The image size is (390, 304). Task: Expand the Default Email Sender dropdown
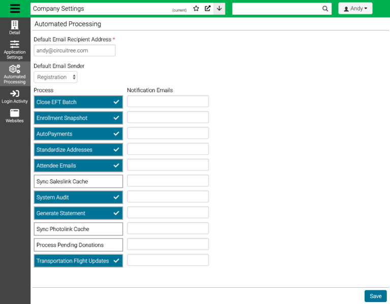pyautogui.click(x=56, y=77)
